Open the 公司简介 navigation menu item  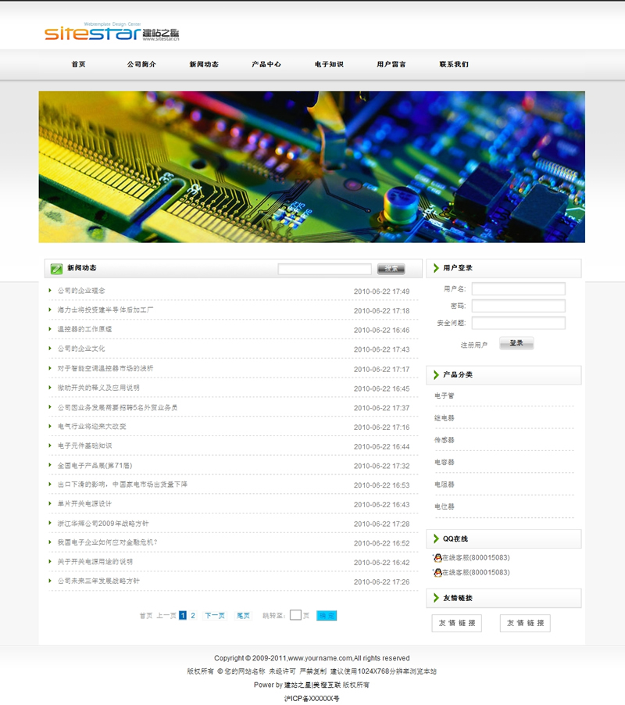tap(141, 64)
